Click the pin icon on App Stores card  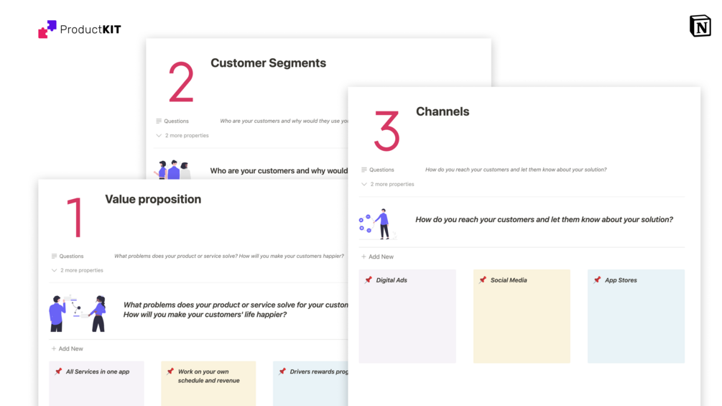pos(597,280)
